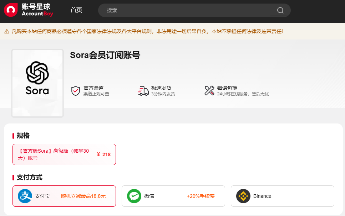Click the AccountBoy red logo icon
Viewport: 345px width, 216px height.
coord(11,10)
